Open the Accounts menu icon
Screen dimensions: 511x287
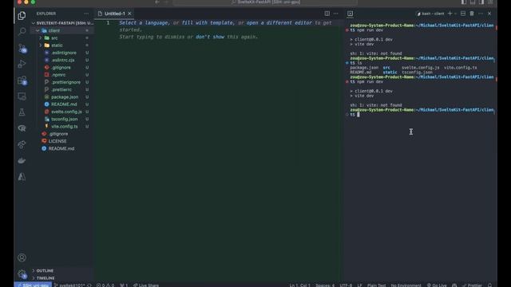(x=22, y=258)
